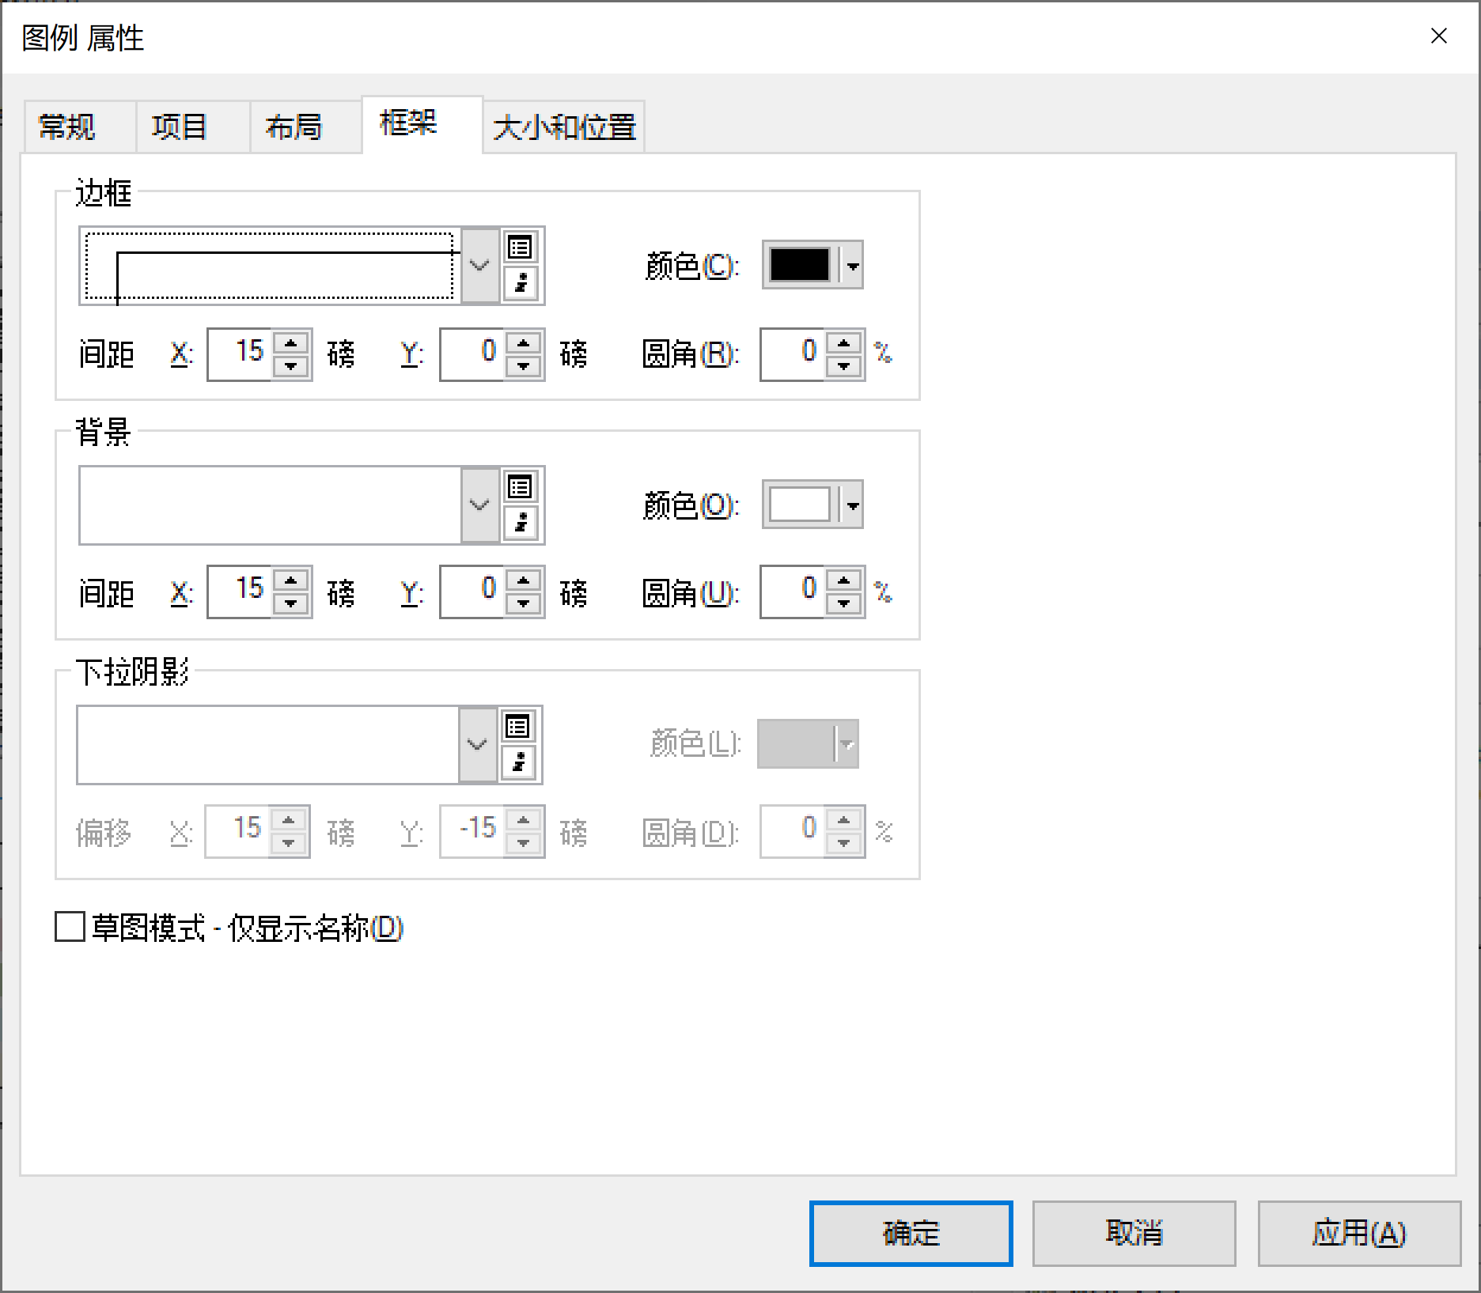This screenshot has width=1481, height=1293.
Task: Open shadow 颜色(L) dropdown arrow
Action: [847, 744]
